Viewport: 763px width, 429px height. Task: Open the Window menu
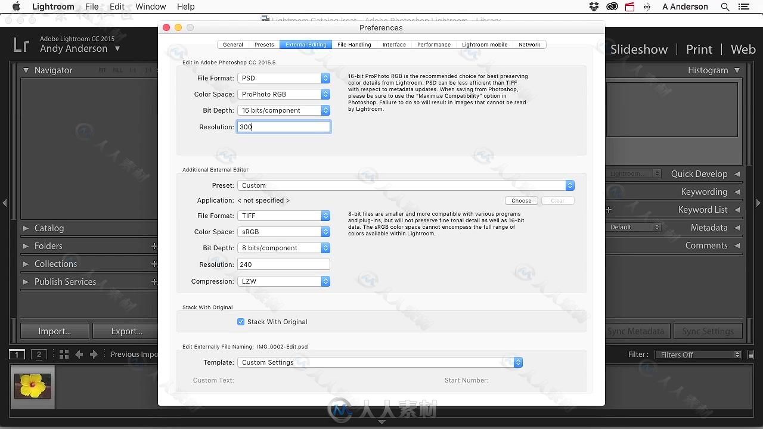pyautogui.click(x=151, y=7)
